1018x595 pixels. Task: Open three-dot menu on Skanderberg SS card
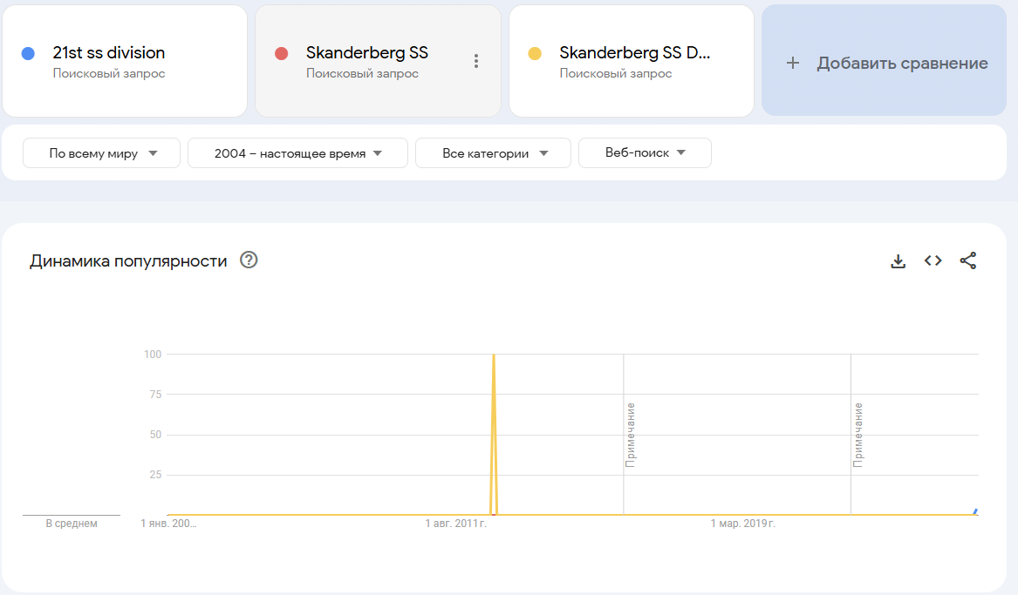(476, 61)
